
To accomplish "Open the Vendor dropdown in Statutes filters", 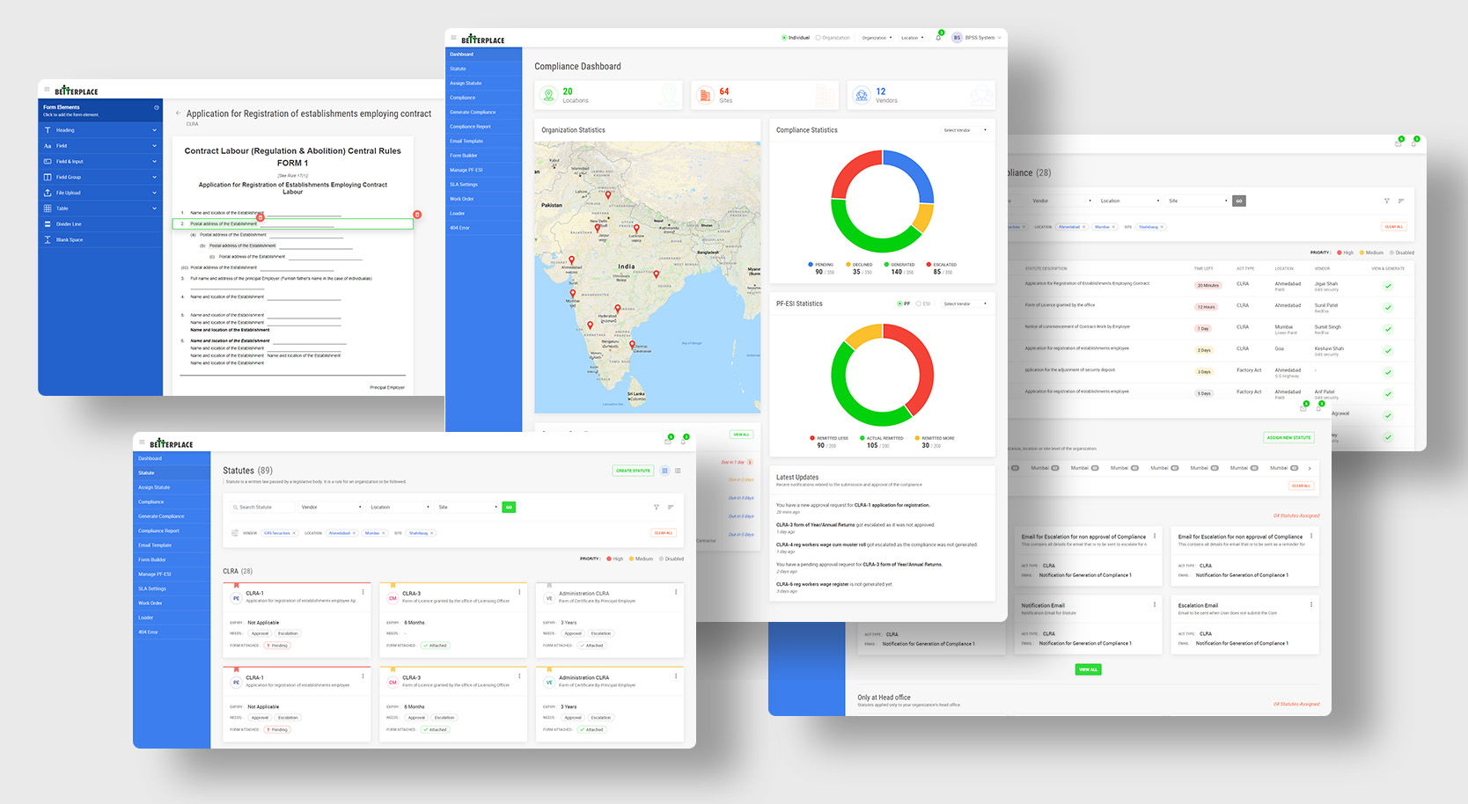I will pos(330,507).
